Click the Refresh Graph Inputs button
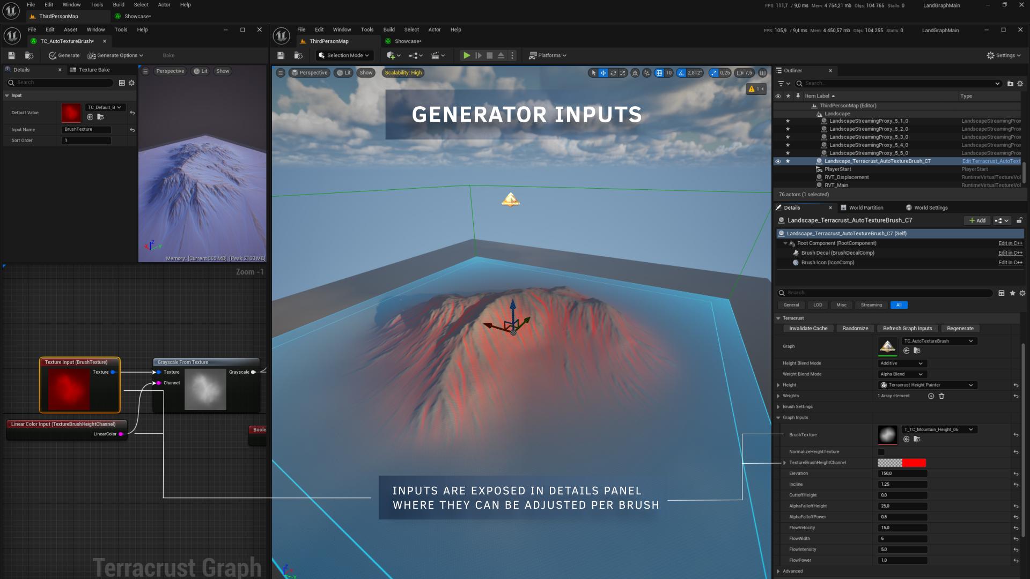 tap(907, 329)
